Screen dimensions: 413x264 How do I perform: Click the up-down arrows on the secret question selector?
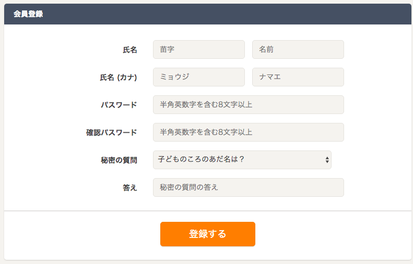327,160
